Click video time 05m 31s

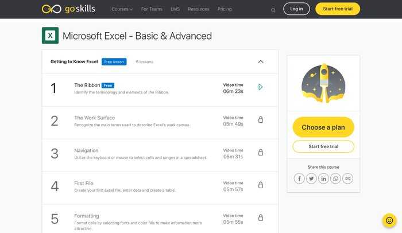(233, 157)
